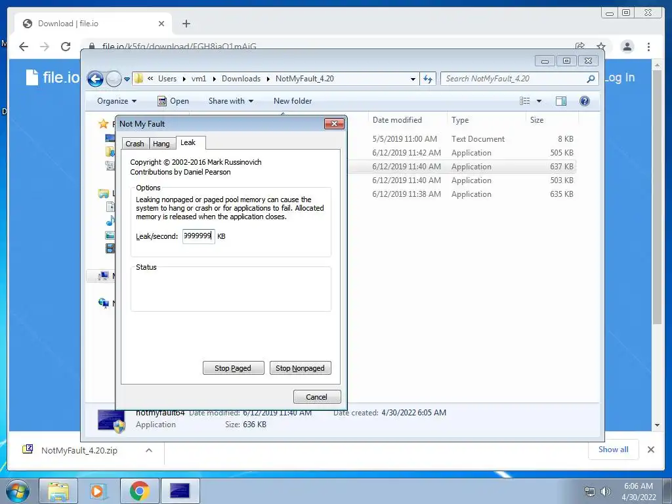Click the Libraries icon in navigation pane
The height and width of the screenshot is (504, 672).
tap(103, 194)
